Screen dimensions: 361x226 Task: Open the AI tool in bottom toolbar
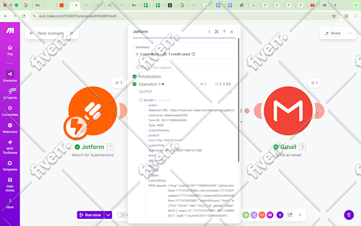pos(270,215)
